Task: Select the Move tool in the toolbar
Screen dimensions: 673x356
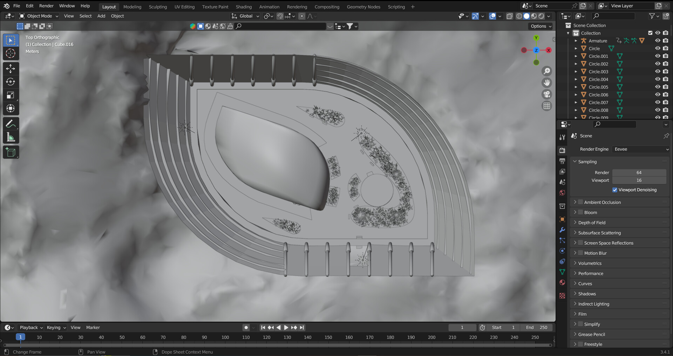Action: [x=11, y=68]
